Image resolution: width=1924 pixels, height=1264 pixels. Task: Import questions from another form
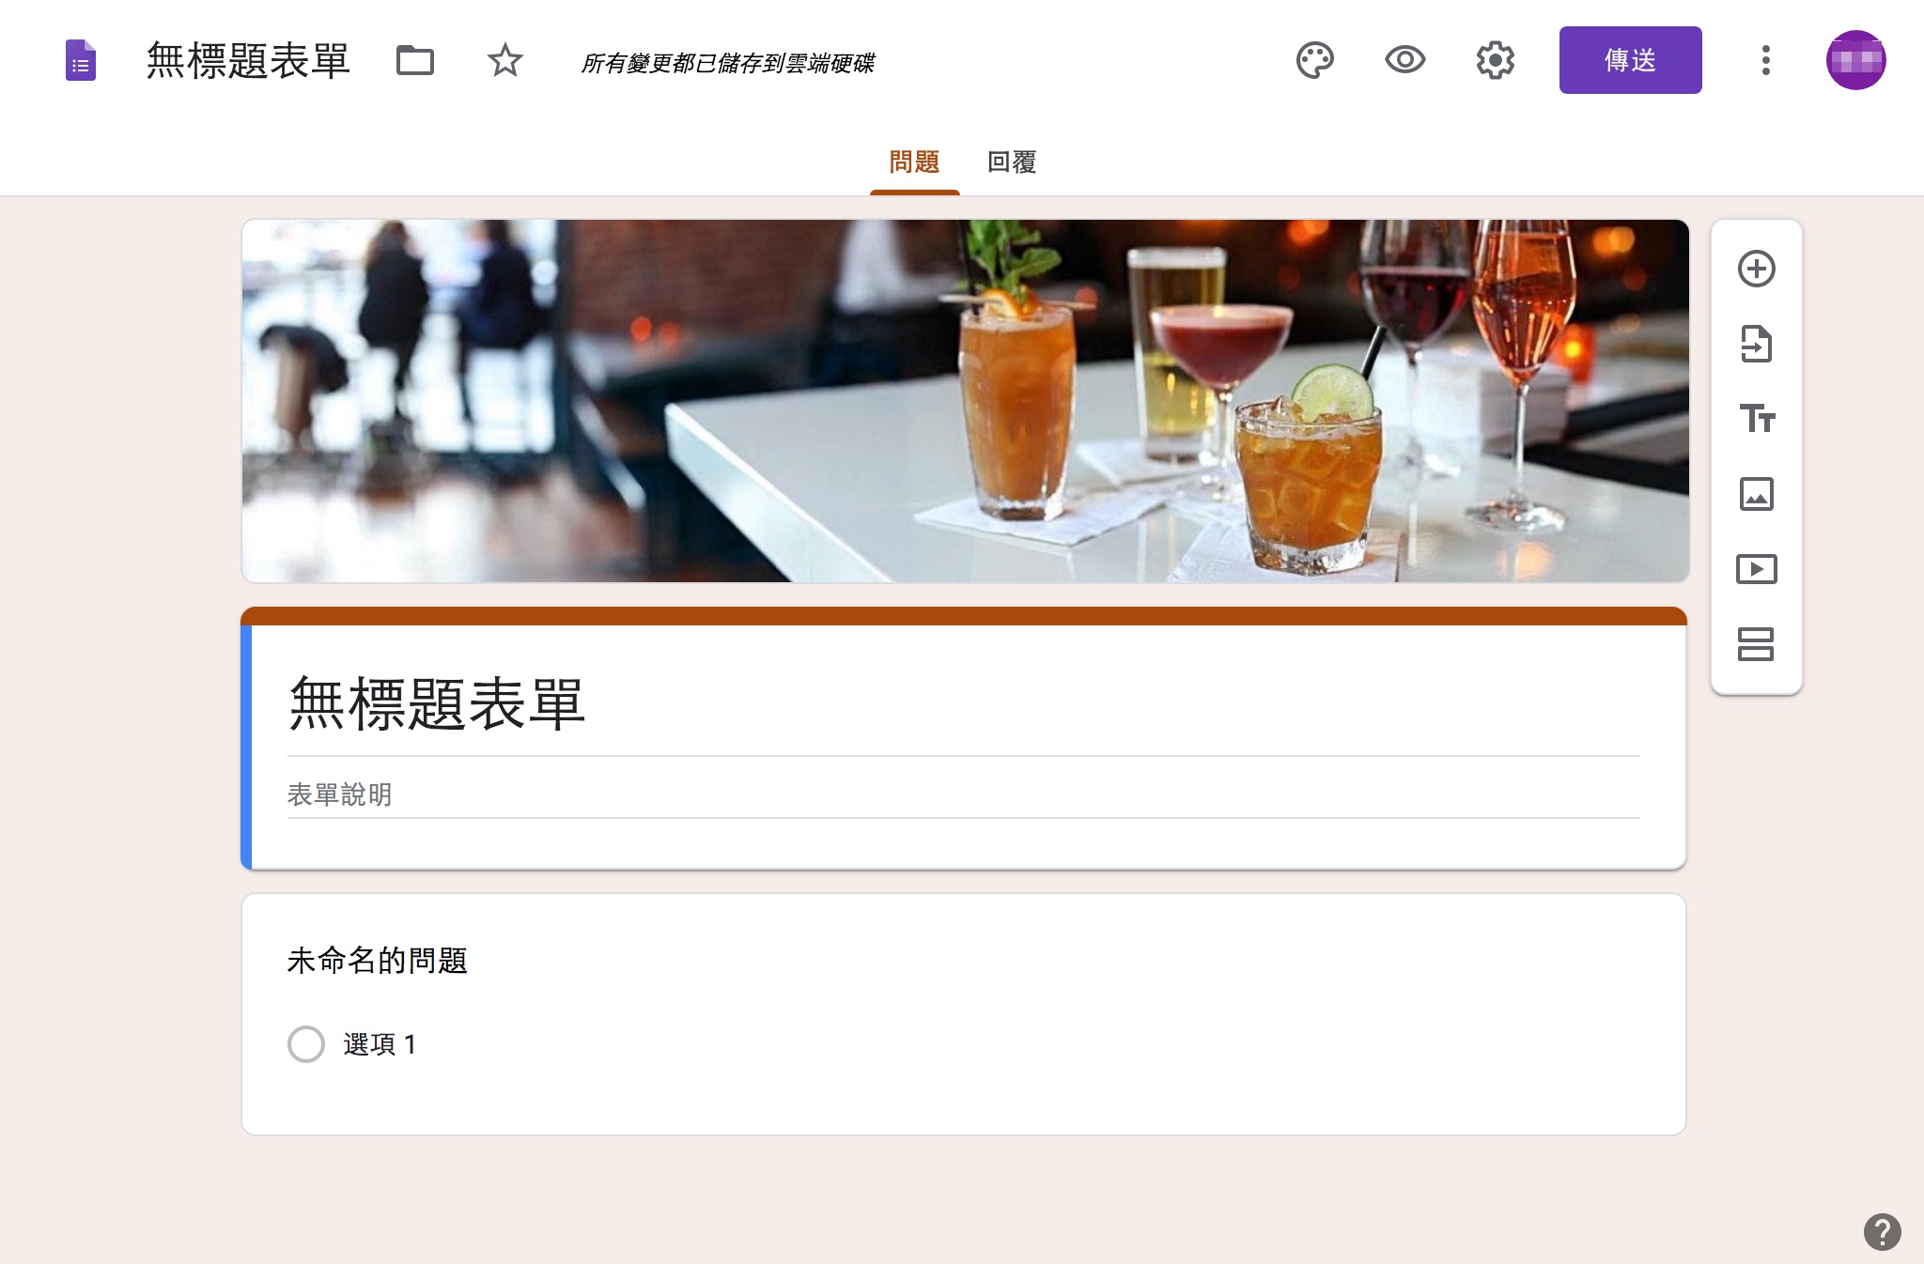(1757, 344)
